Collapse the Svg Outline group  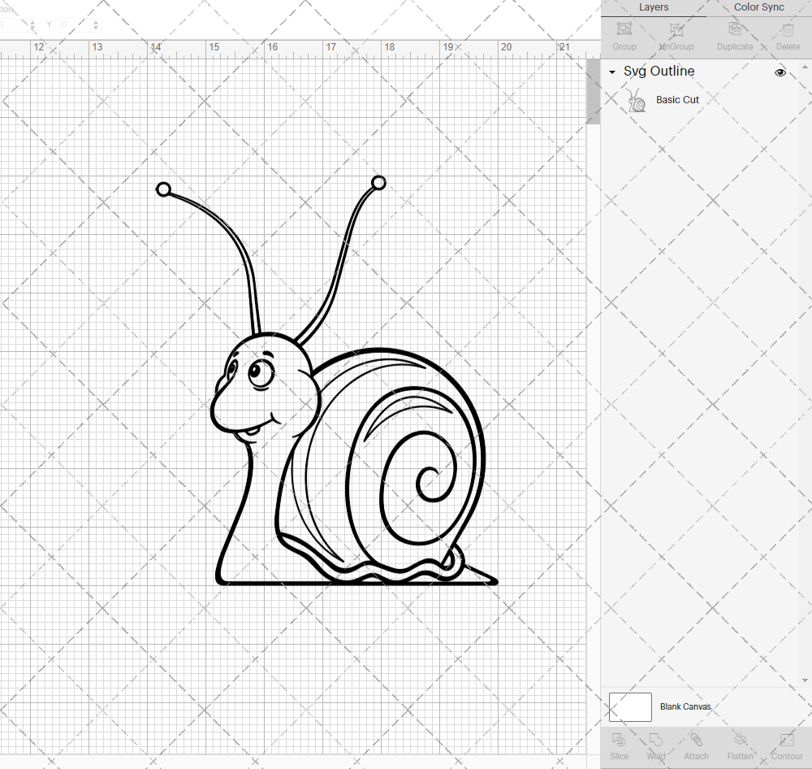coord(611,72)
